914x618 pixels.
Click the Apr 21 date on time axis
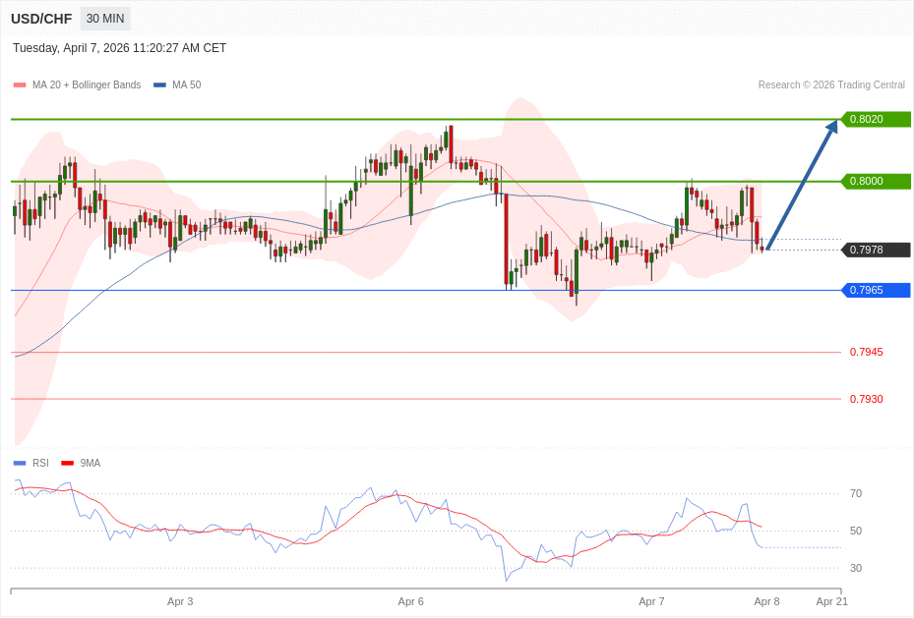pos(831,601)
